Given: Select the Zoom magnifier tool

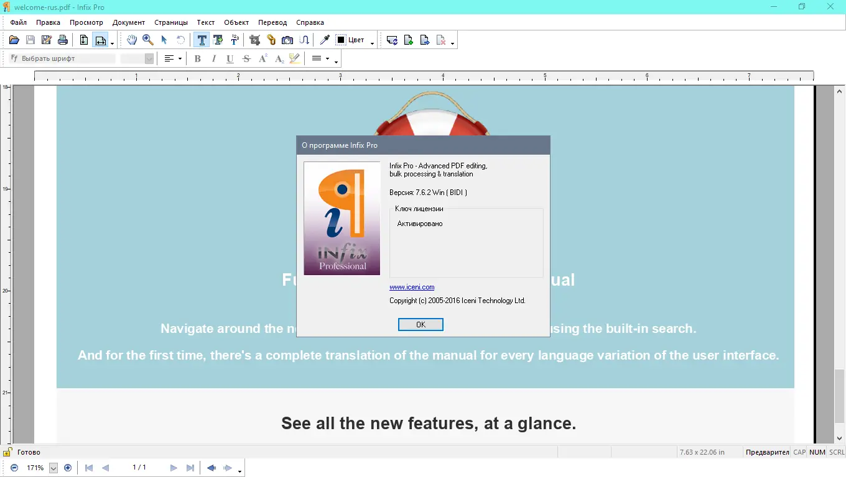Looking at the screenshot, I should pyautogui.click(x=148, y=40).
